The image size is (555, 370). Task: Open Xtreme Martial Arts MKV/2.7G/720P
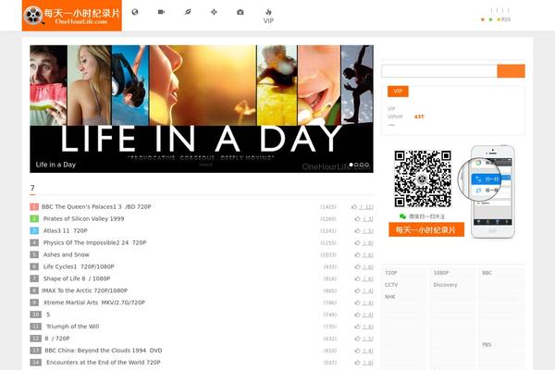pos(93,302)
